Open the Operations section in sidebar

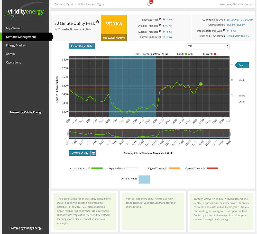[x=13, y=62]
